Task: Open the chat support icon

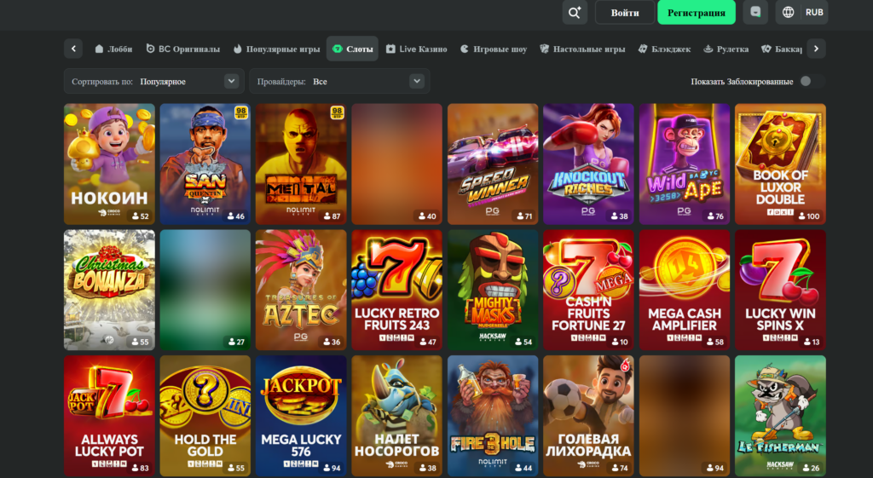Action: pos(755,12)
